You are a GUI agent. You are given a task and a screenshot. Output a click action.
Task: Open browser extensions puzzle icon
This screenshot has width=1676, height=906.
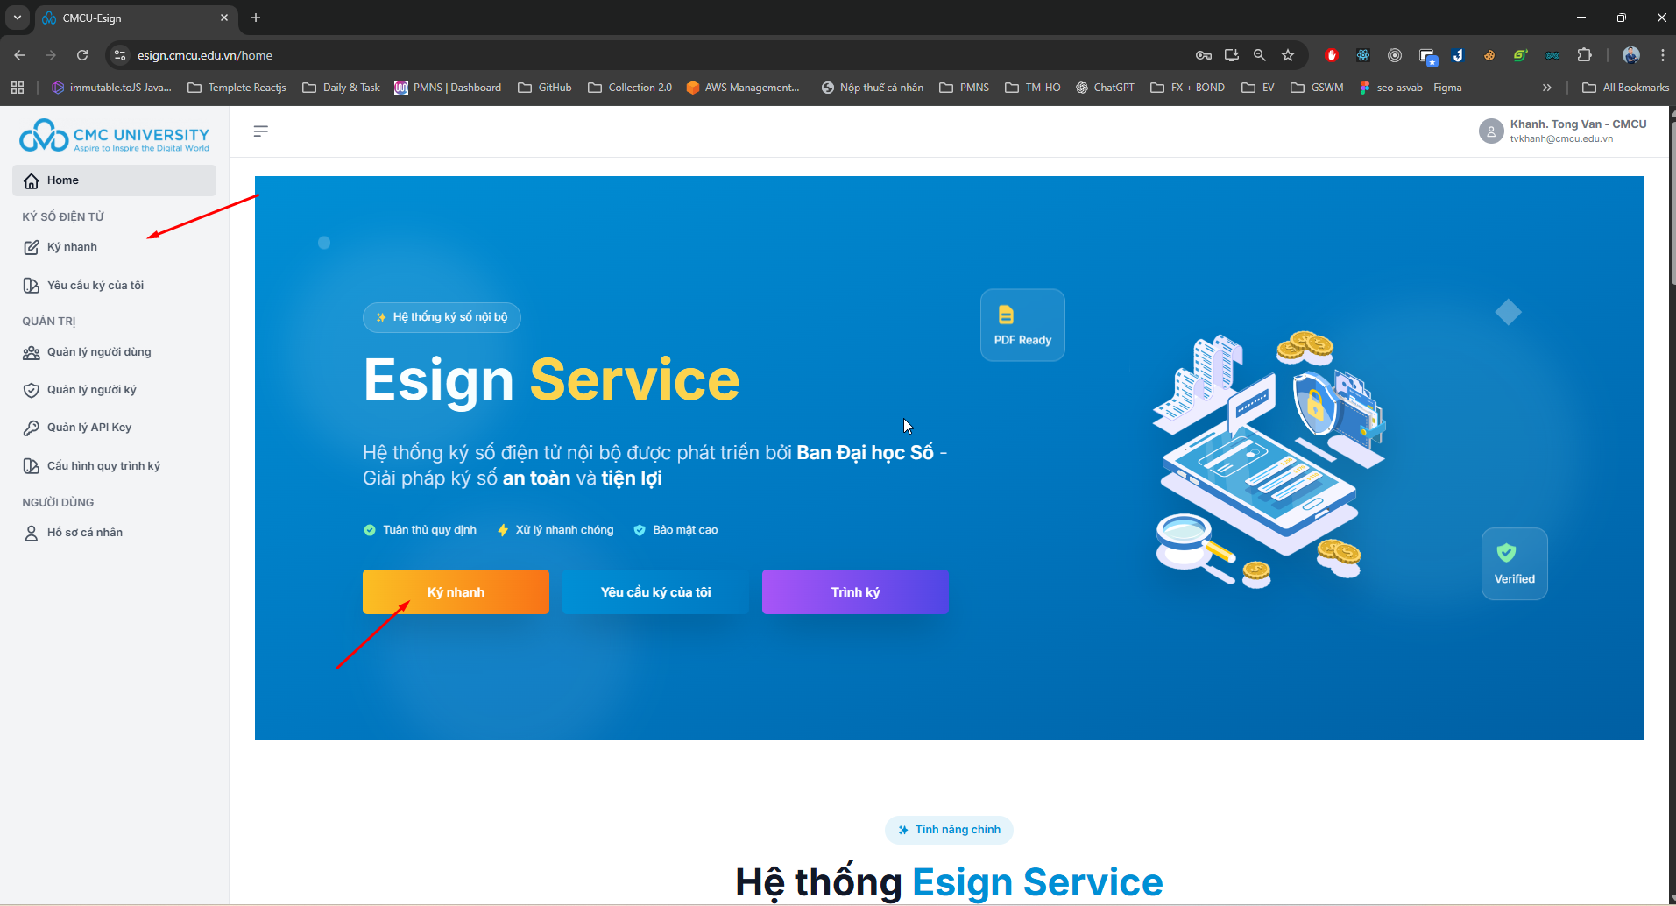tap(1584, 55)
